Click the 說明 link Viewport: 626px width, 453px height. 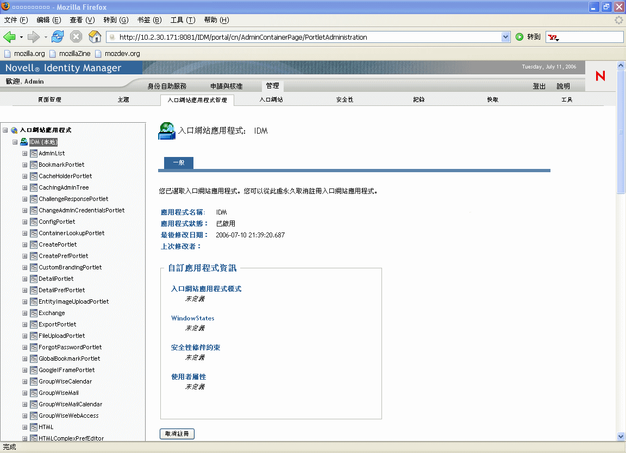coord(563,86)
